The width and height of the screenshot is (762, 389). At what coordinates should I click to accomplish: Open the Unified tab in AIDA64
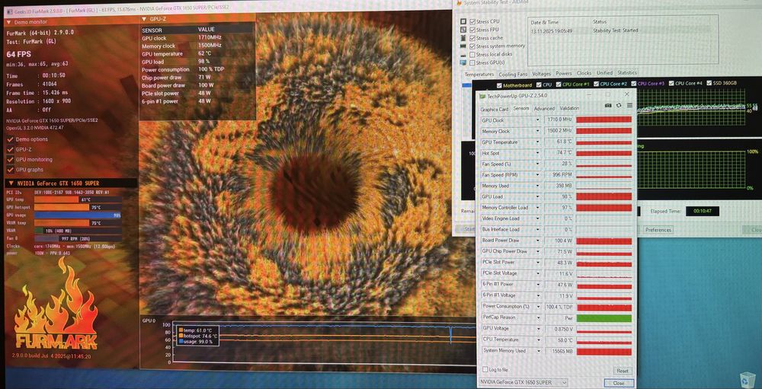point(604,73)
